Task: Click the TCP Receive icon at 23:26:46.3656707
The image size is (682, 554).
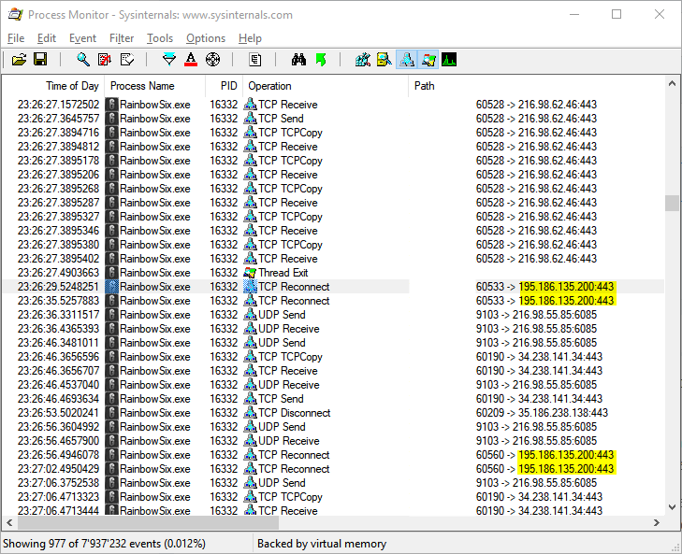Action: (250, 371)
